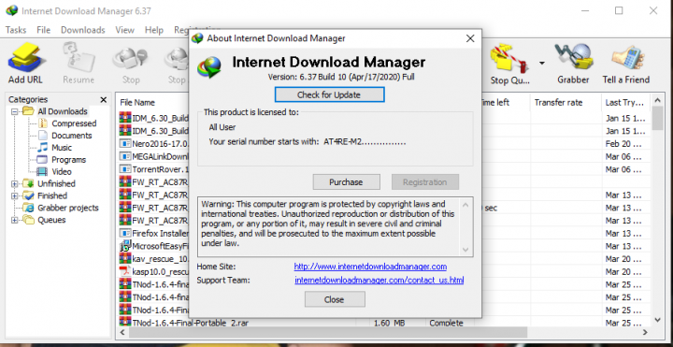Screen dimensions: 673x347
Task: Click the file list scroll up arrow
Action: coord(657,100)
